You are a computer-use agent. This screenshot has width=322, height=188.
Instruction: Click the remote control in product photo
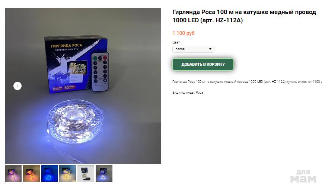click(x=100, y=72)
